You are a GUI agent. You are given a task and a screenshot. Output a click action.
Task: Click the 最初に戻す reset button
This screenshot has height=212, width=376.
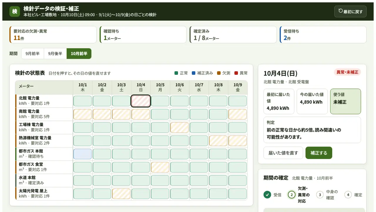(x=350, y=11)
